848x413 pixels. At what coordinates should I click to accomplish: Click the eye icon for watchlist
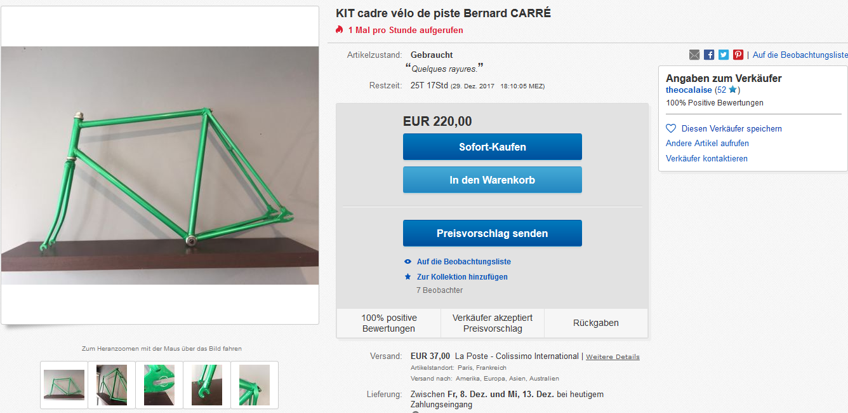click(x=408, y=262)
